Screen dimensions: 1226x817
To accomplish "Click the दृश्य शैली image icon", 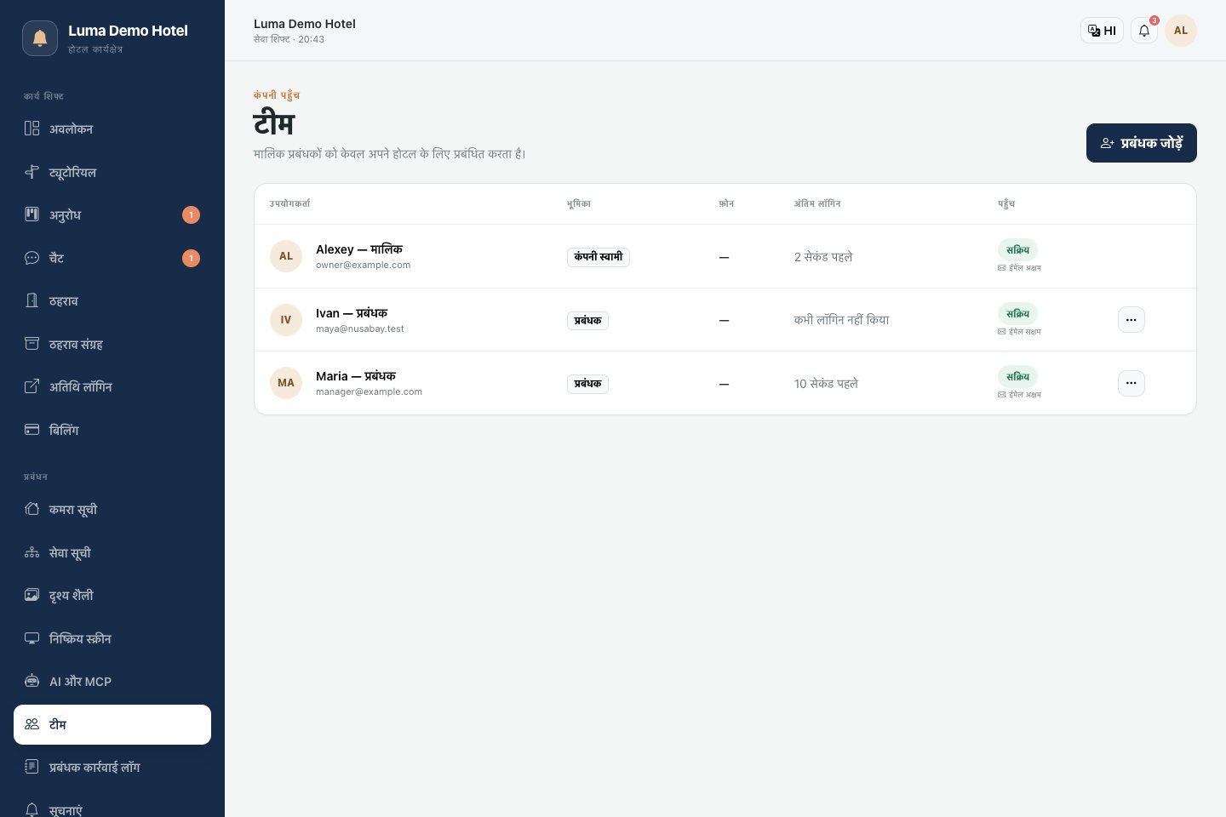I will [x=32, y=595].
